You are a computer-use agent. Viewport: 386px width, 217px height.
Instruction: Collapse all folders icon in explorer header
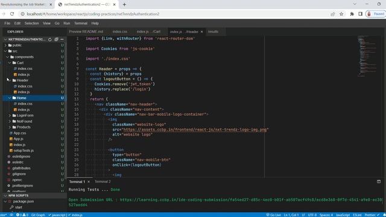click(x=56, y=39)
